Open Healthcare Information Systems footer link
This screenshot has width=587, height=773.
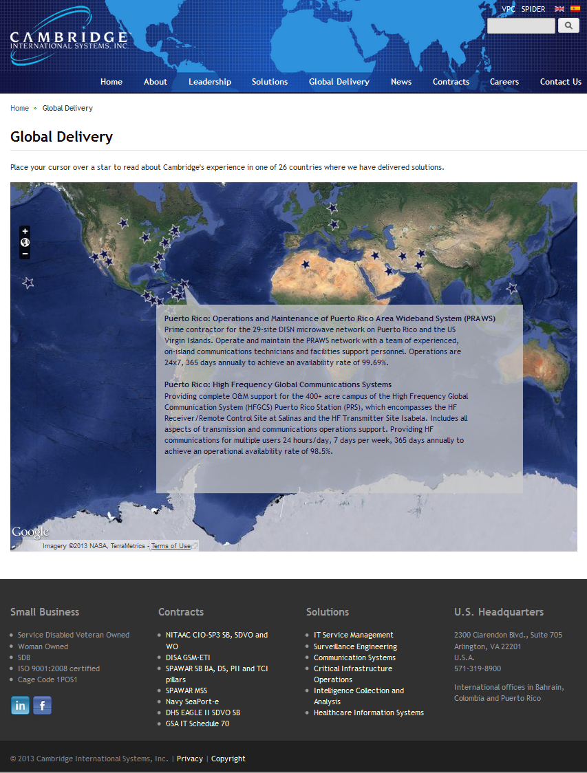(368, 712)
